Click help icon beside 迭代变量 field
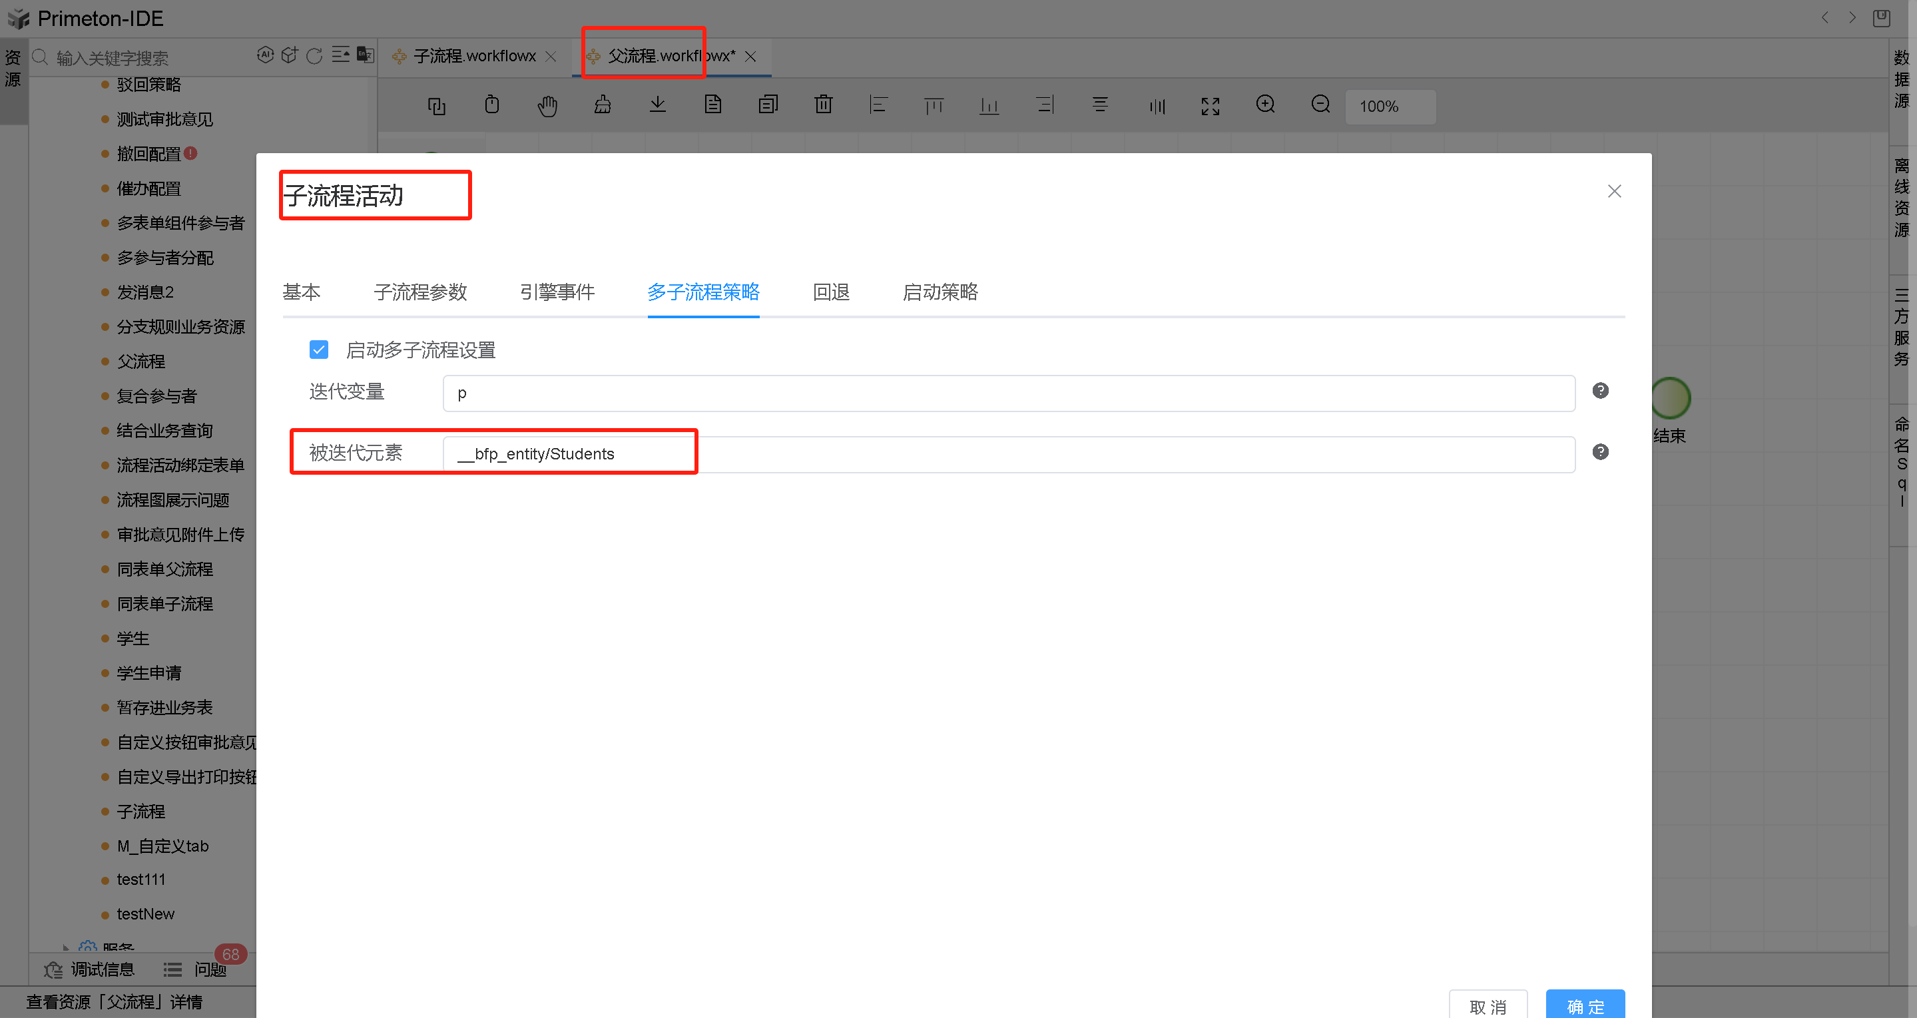The image size is (1917, 1018). click(x=1600, y=391)
